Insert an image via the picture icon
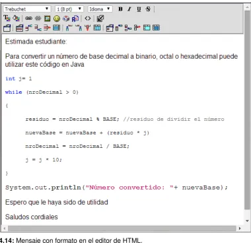The width and height of the screenshot is (251, 243). tap(48, 18)
